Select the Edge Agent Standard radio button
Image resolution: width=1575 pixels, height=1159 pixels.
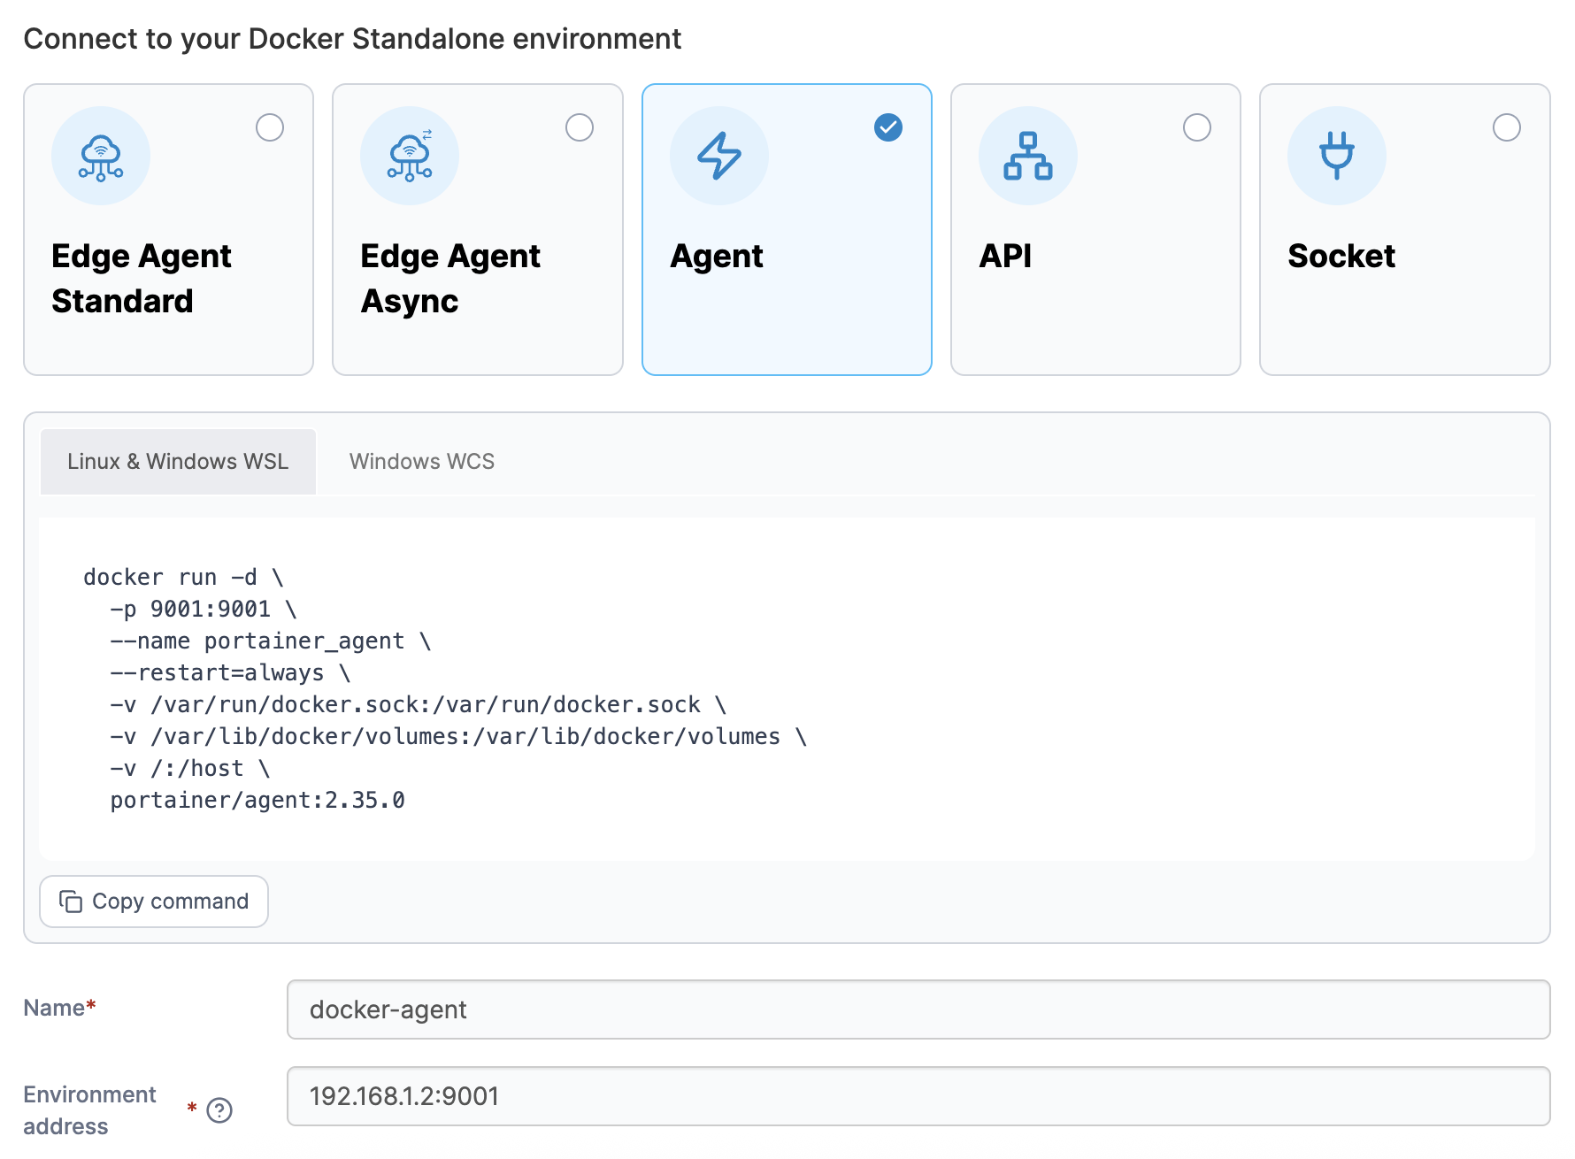(x=270, y=127)
